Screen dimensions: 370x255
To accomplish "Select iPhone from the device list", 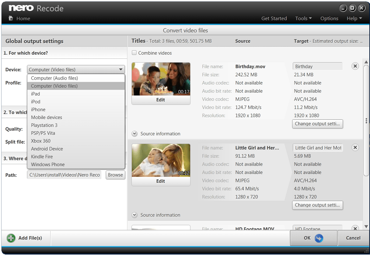I will click(x=38, y=110).
